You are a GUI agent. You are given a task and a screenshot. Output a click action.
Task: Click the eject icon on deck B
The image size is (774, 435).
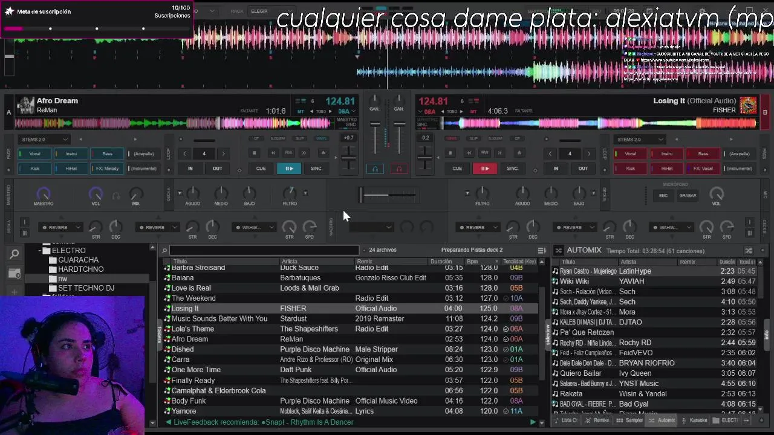point(519,153)
